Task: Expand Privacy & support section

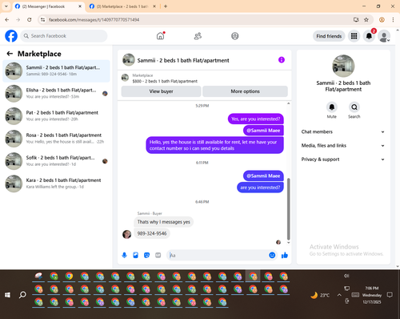Action: (343, 159)
